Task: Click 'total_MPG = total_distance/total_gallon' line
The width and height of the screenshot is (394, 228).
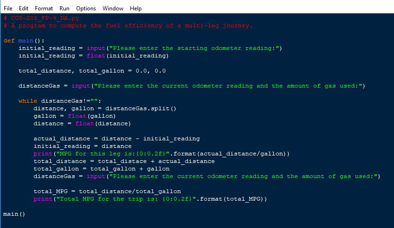Action: point(107,191)
